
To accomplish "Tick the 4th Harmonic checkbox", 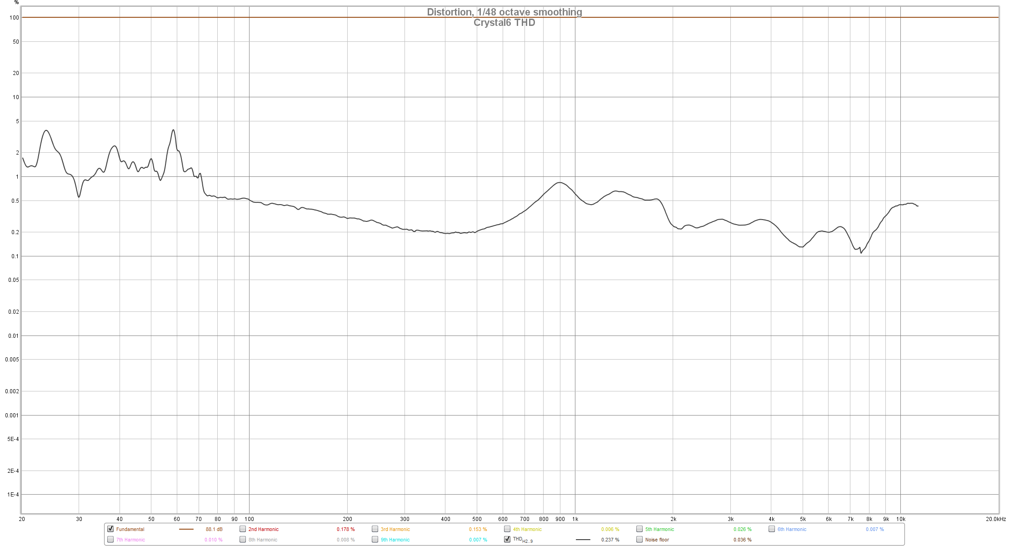I will [507, 529].
